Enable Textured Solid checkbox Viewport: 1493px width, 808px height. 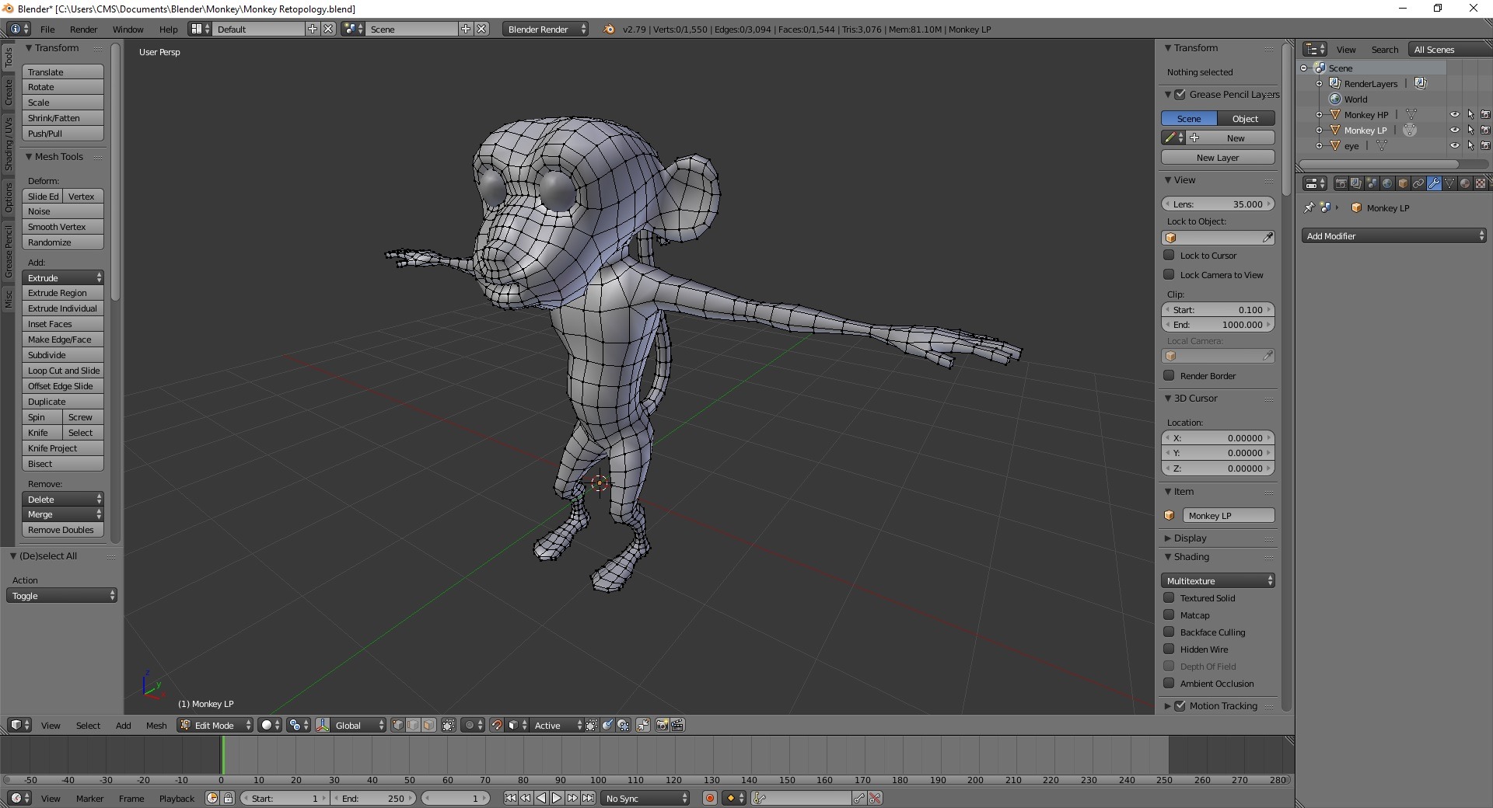tap(1169, 597)
